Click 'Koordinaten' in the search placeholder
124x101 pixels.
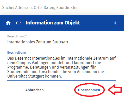[67, 7]
